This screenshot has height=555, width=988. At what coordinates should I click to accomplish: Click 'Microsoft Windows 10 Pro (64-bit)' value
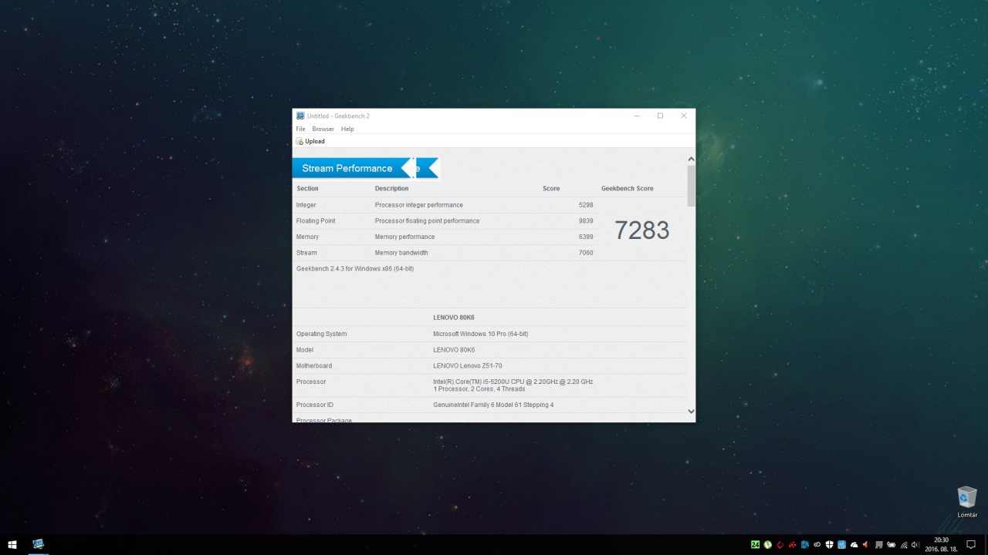point(481,334)
